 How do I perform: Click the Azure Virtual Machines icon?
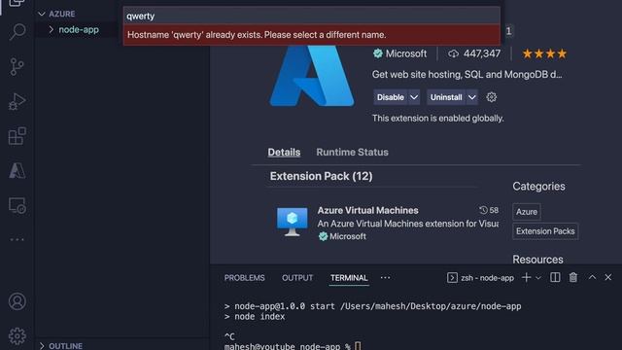click(x=292, y=222)
